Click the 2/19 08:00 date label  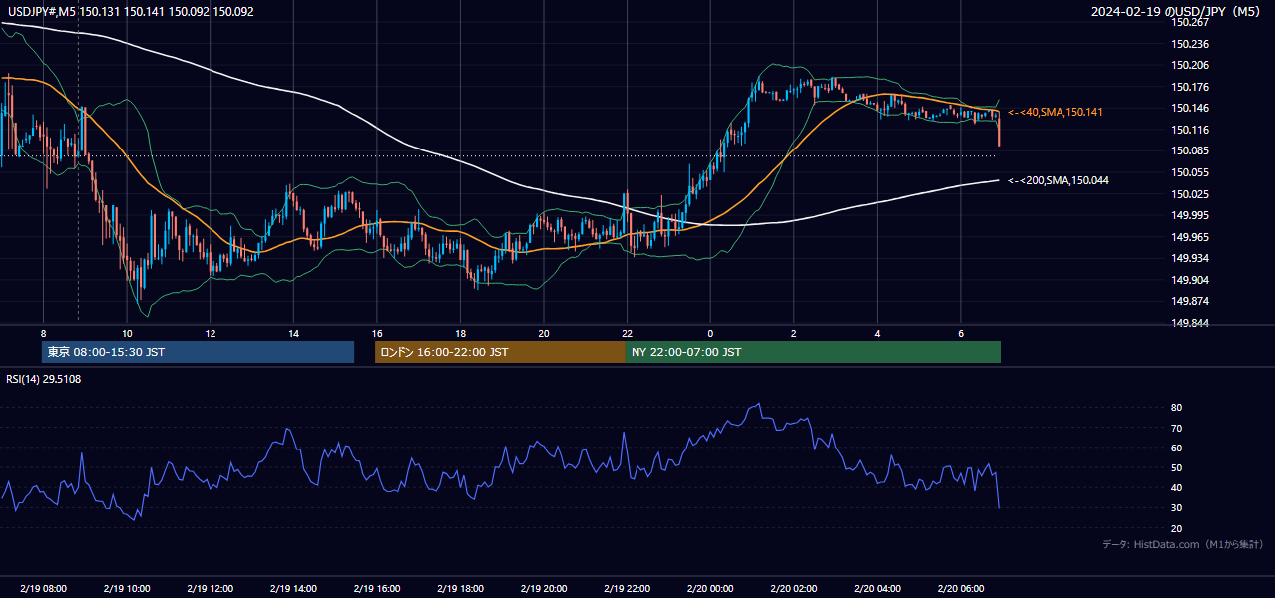(x=43, y=589)
